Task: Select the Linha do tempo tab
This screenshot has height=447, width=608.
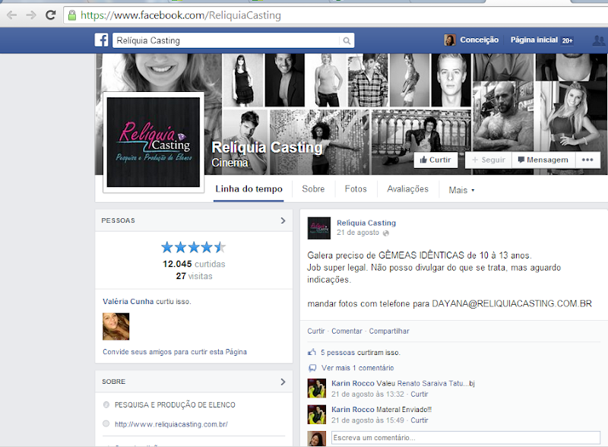Action: (249, 189)
